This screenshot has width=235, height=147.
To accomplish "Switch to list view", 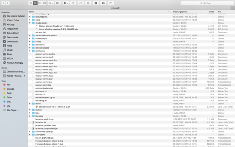I will [35, 3].
